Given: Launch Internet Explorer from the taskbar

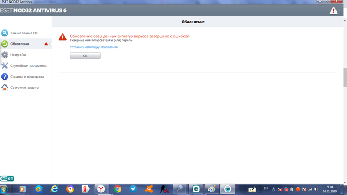Looking at the screenshot, I should point(55,189).
